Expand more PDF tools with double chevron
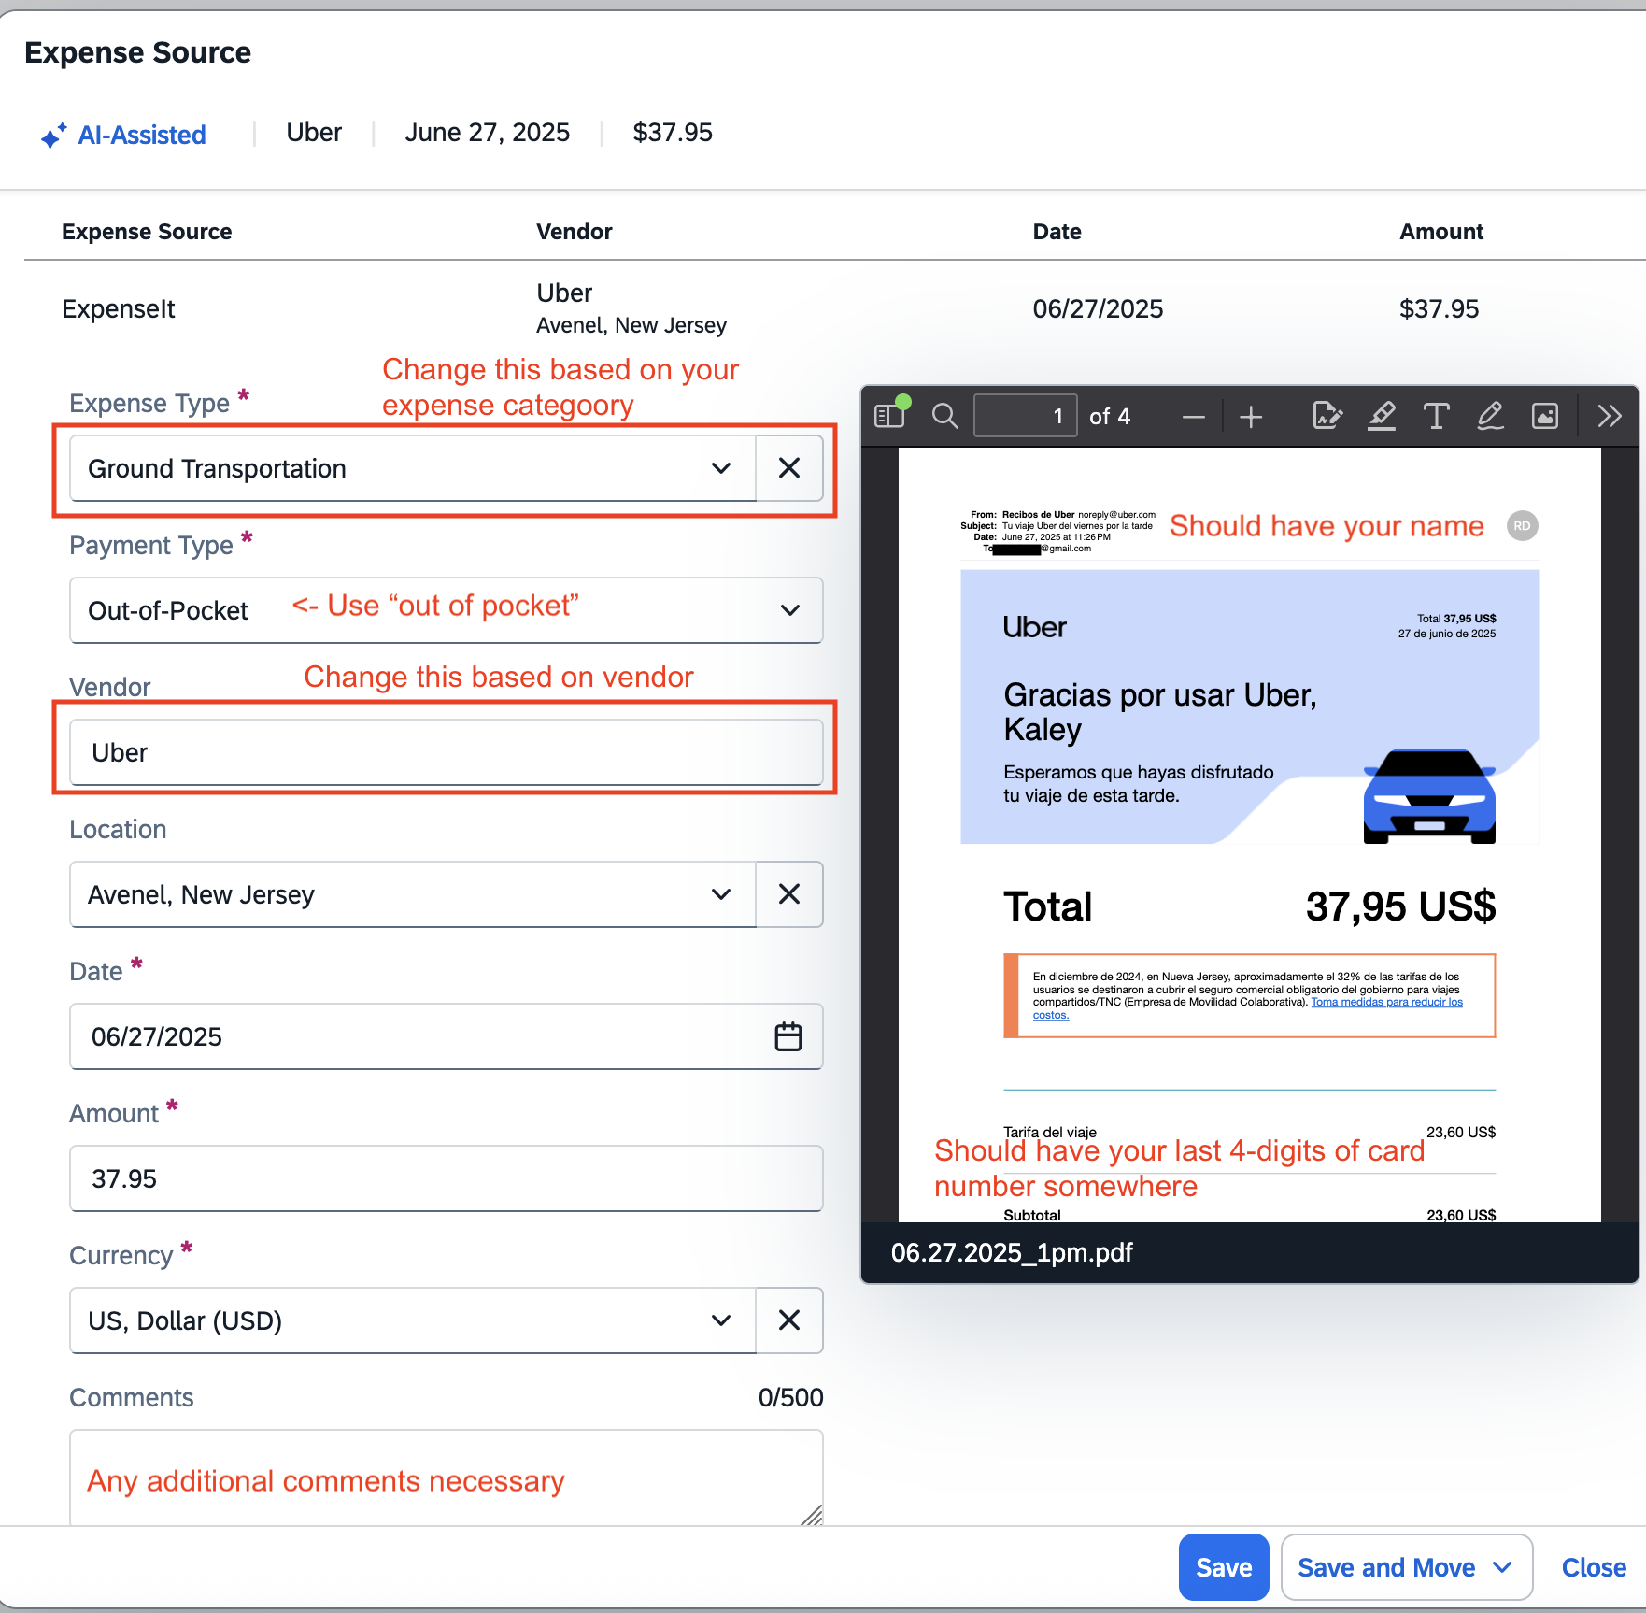This screenshot has width=1646, height=1613. coord(1609,416)
